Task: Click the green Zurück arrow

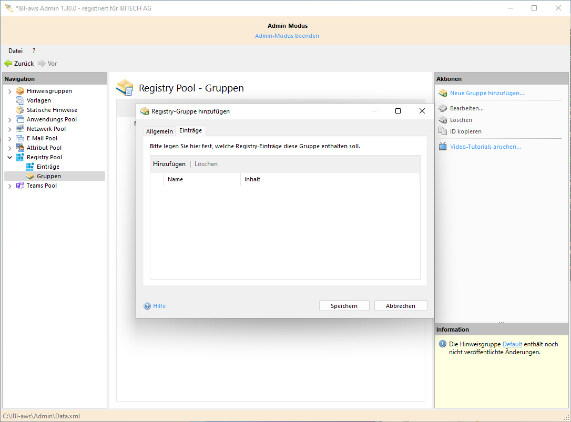Action: tap(8, 64)
